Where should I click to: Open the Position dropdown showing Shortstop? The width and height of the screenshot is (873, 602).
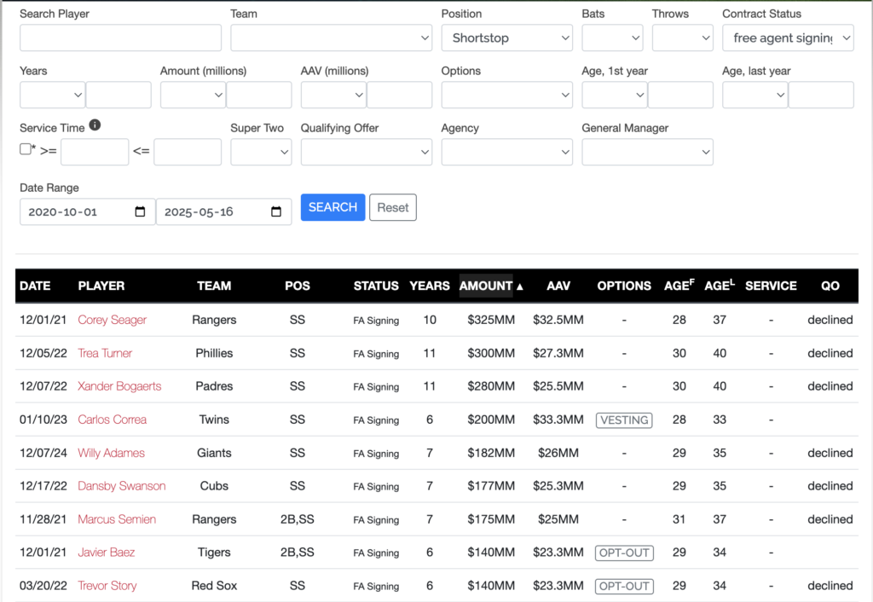506,38
